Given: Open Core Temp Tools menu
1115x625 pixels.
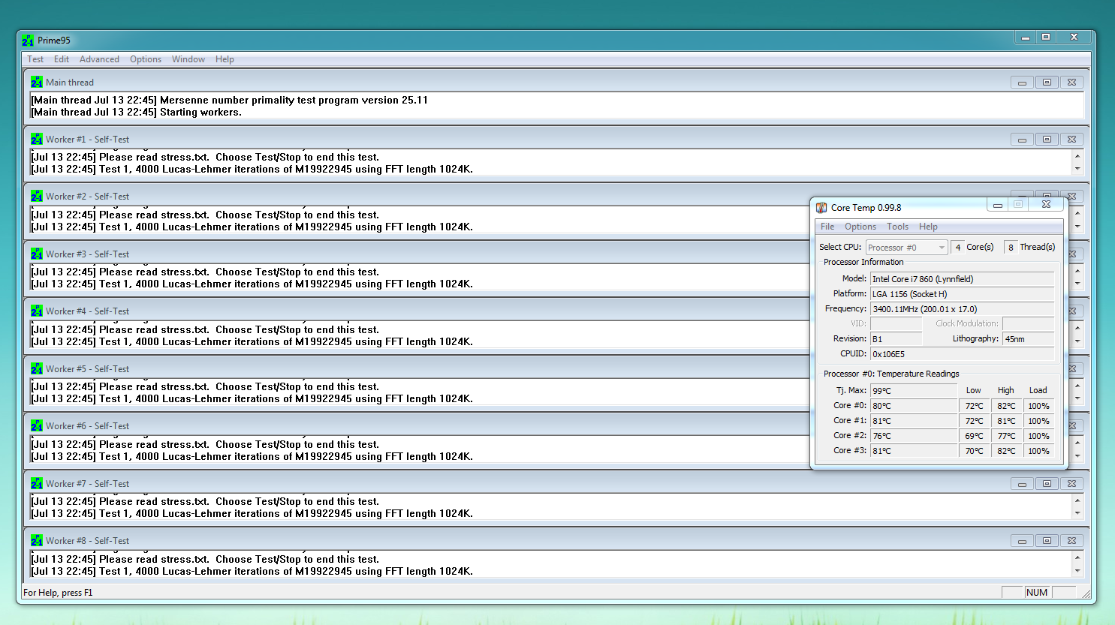Looking at the screenshot, I should pyautogui.click(x=897, y=227).
